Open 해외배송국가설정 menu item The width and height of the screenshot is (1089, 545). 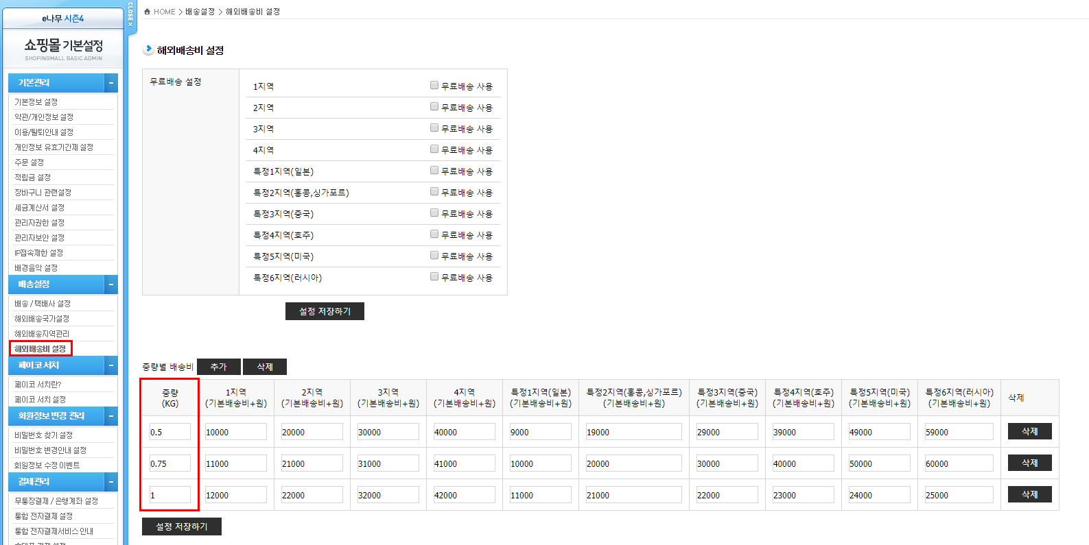point(42,319)
